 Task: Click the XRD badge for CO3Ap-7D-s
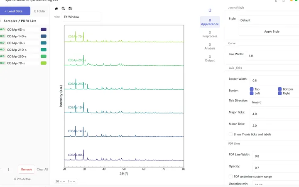pyautogui.click(x=2, y=63)
